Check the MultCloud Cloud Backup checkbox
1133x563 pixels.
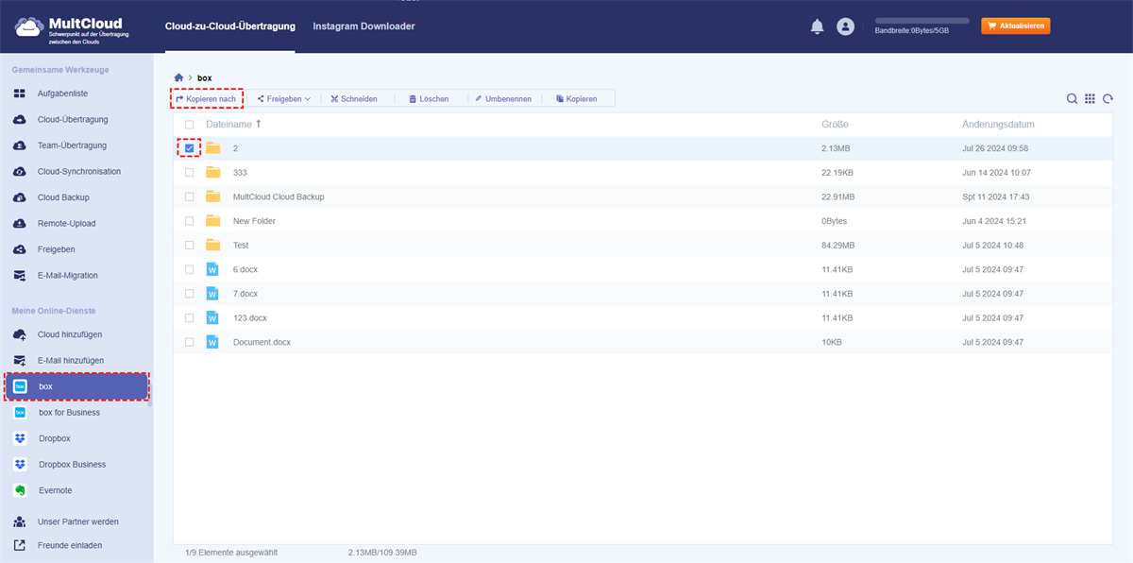coord(190,196)
